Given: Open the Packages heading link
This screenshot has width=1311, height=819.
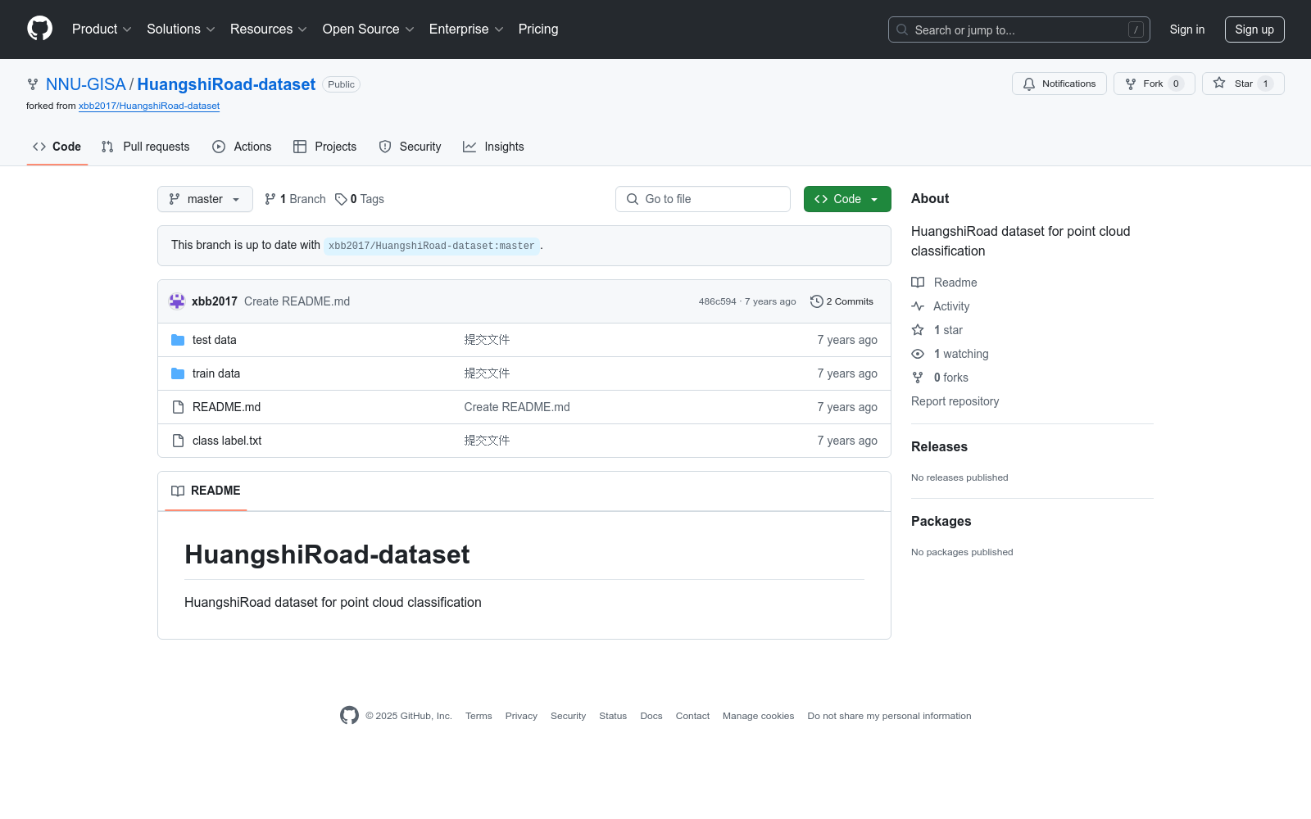Looking at the screenshot, I should pyautogui.click(x=941, y=521).
